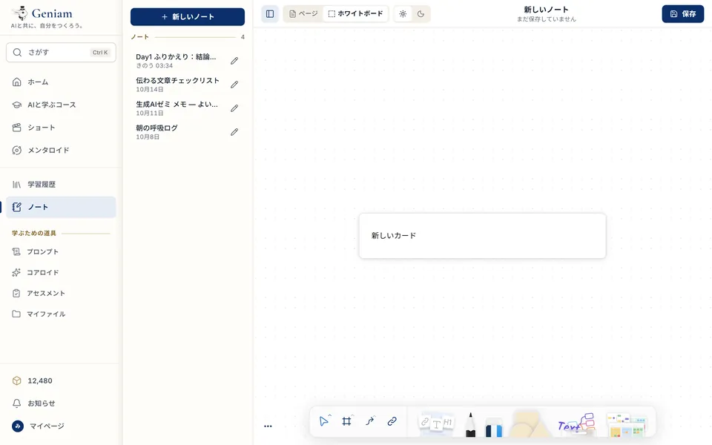Open マイページ profile

pyautogui.click(x=61, y=426)
